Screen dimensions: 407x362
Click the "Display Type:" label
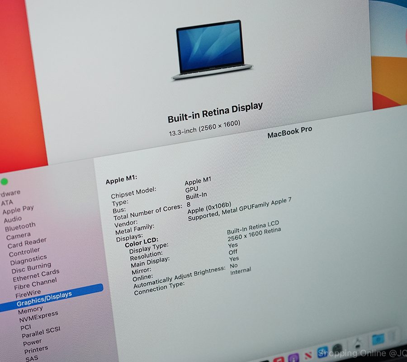coord(149,248)
